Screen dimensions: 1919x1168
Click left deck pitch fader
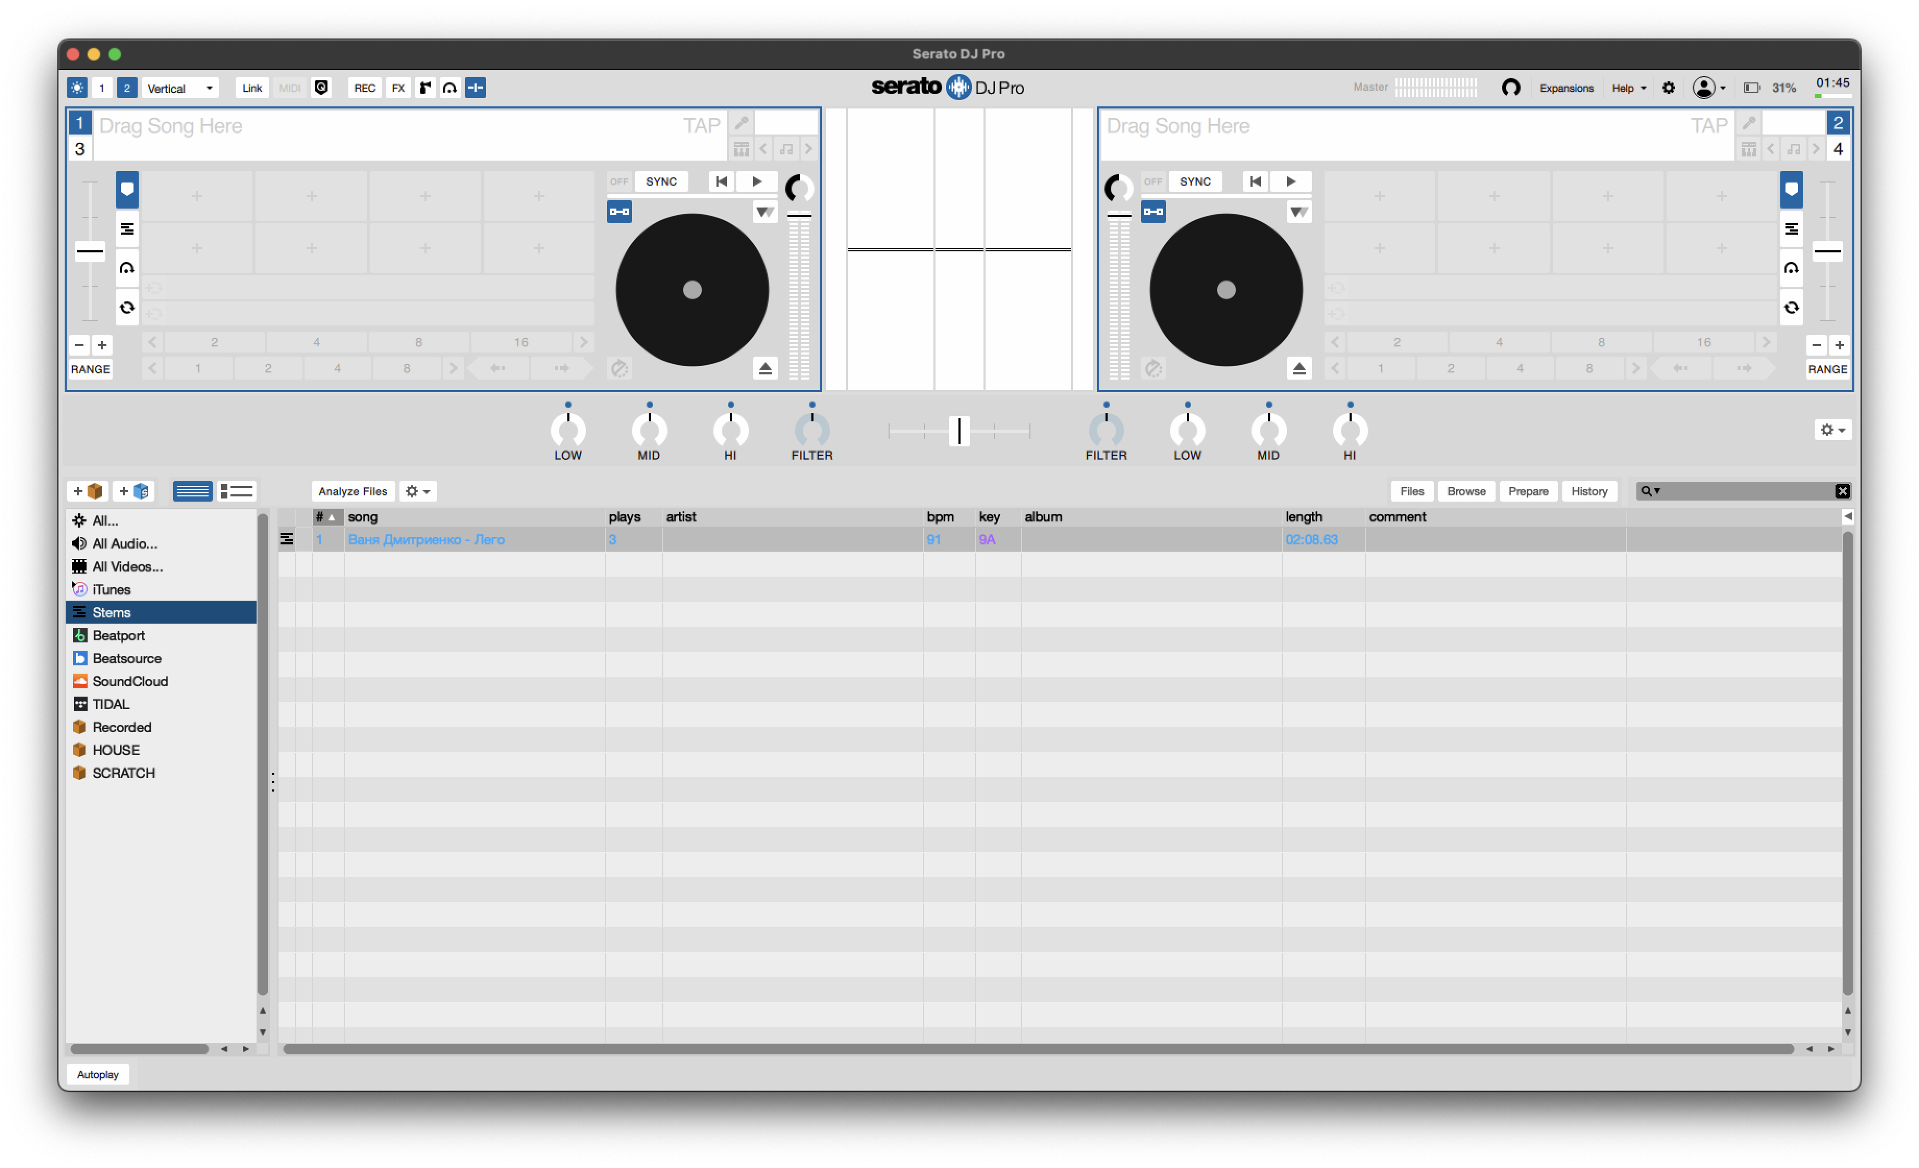[90, 251]
